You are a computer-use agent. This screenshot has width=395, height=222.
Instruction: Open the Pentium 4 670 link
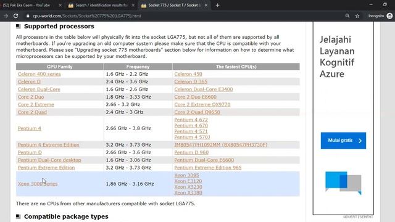pos(191,125)
